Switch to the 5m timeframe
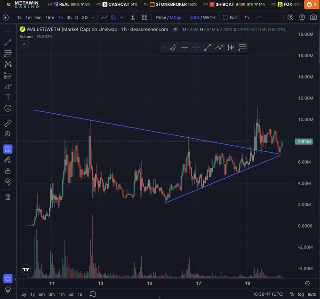Viewport: 320px width, 299px height. (x=38, y=17)
